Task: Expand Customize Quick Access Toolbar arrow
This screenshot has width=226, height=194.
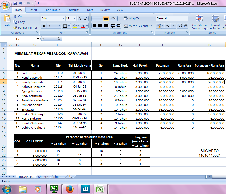Action: click(x=39, y=3)
